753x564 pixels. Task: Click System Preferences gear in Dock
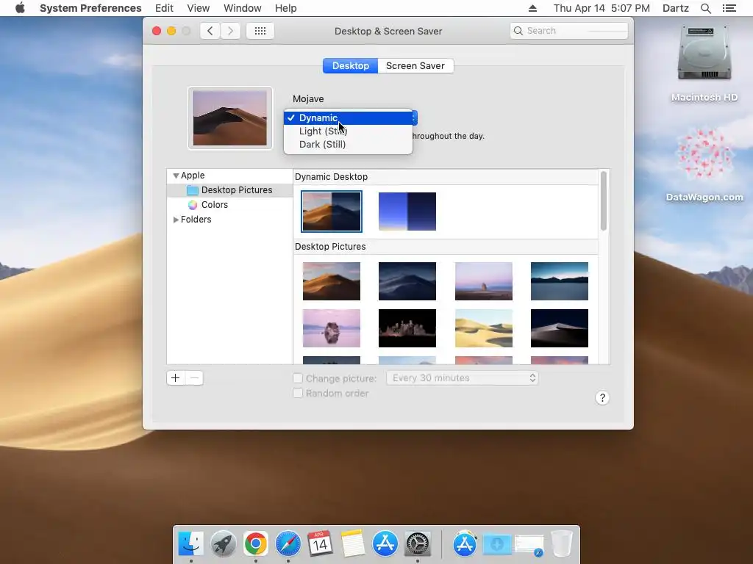[418, 544]
